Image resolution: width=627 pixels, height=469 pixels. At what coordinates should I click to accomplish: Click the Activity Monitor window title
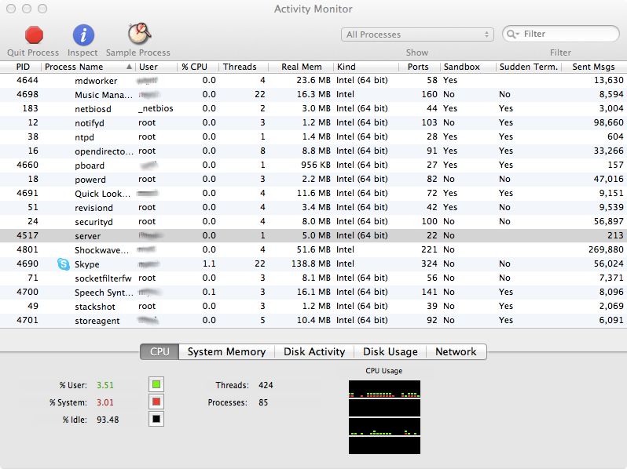click(x=313, y=9)
